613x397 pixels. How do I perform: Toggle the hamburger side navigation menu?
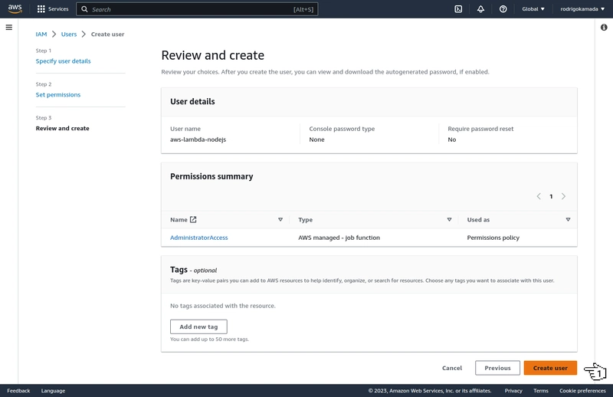pos(9,28)
